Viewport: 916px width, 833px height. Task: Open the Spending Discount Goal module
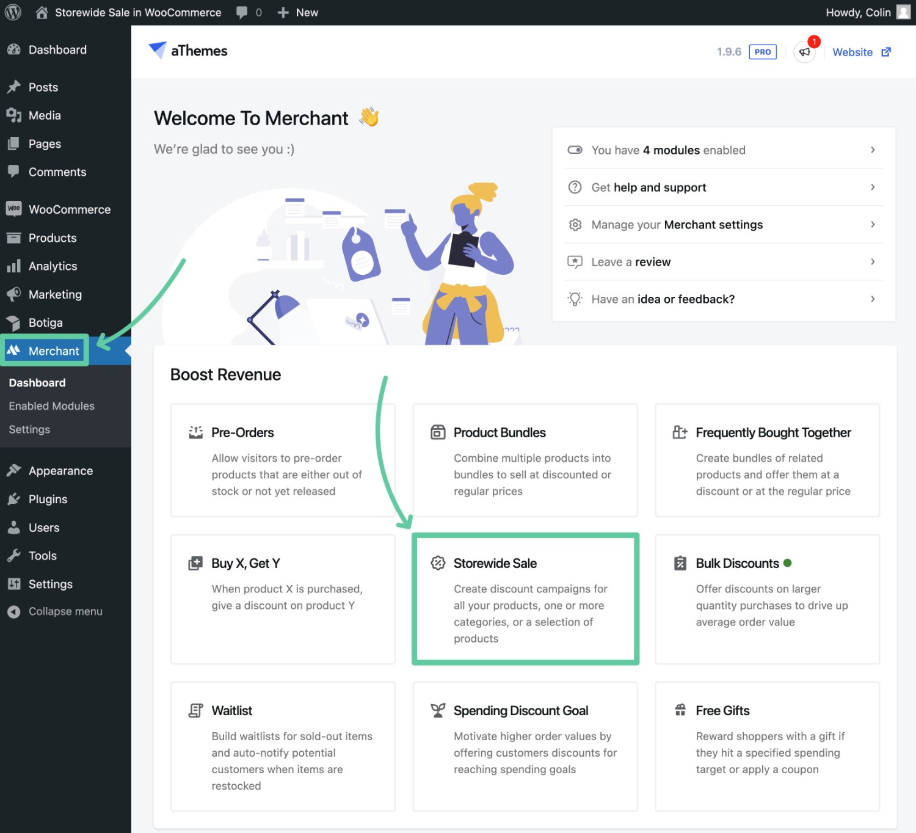(525, 746)
